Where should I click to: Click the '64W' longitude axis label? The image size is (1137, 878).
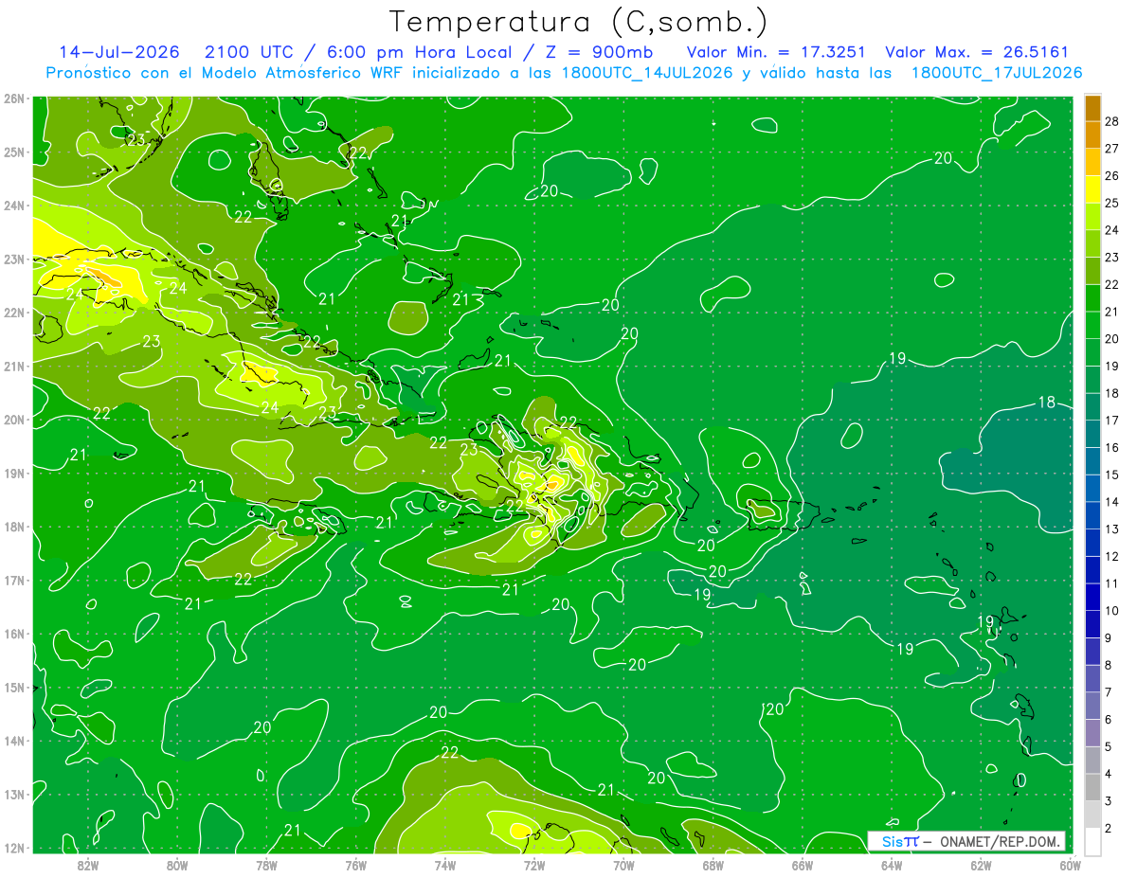(892, 864)
